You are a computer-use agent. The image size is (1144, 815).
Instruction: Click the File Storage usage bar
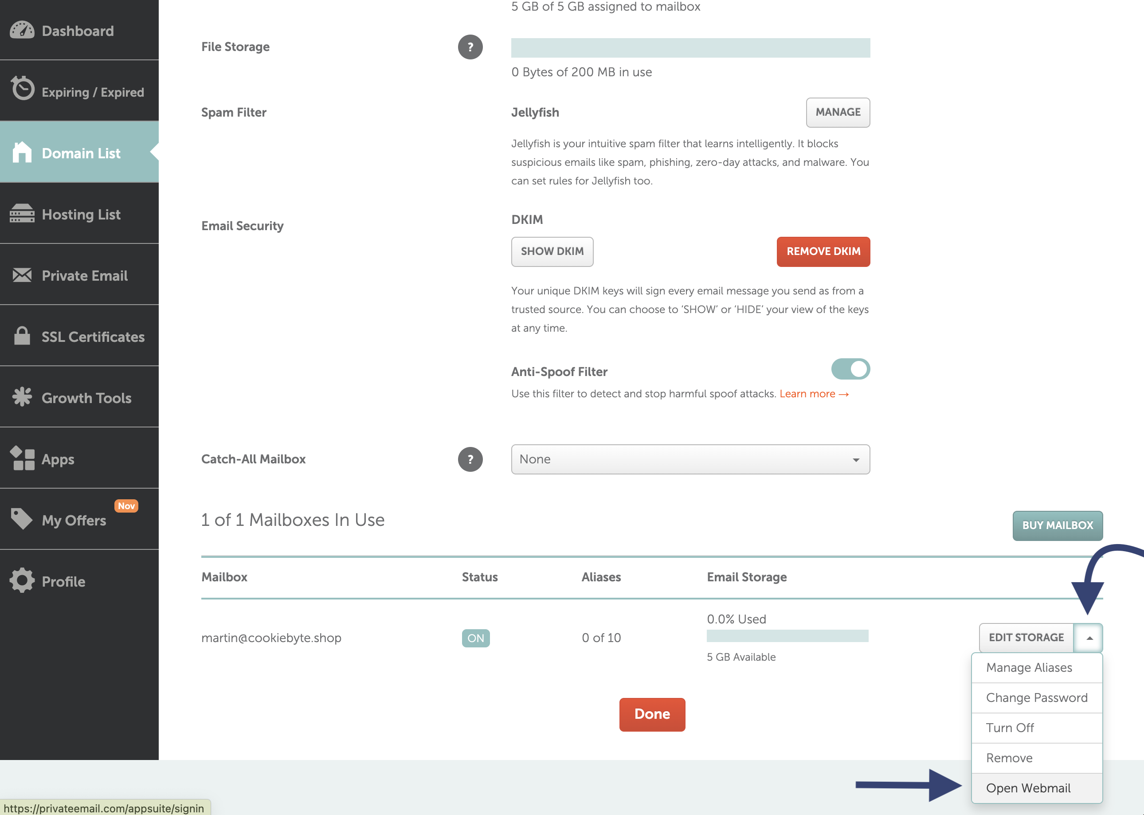690,48
